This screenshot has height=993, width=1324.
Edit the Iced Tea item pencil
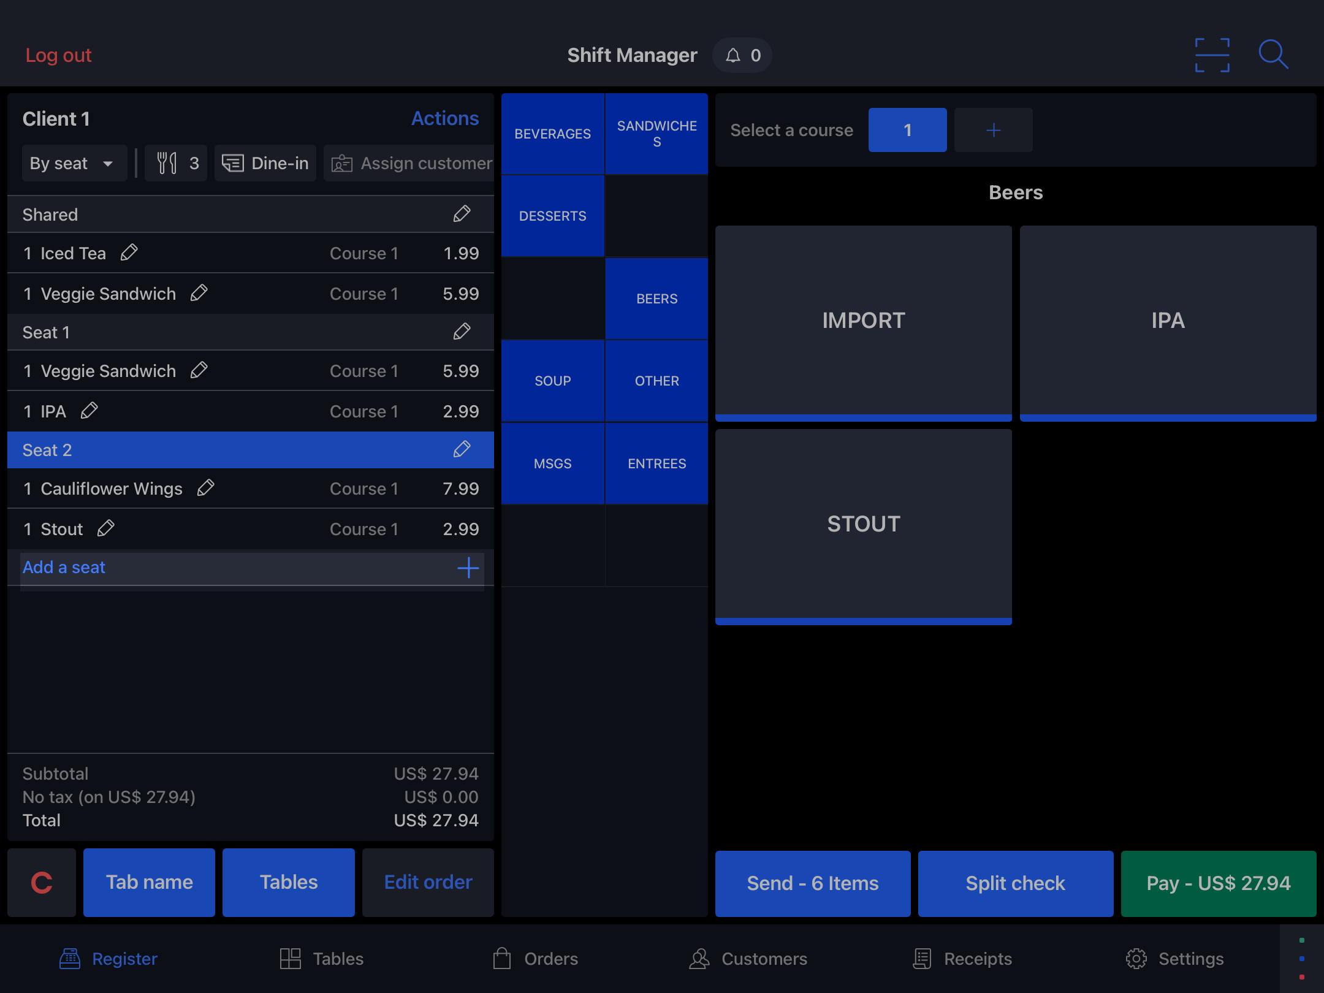(x=129, y=253)
